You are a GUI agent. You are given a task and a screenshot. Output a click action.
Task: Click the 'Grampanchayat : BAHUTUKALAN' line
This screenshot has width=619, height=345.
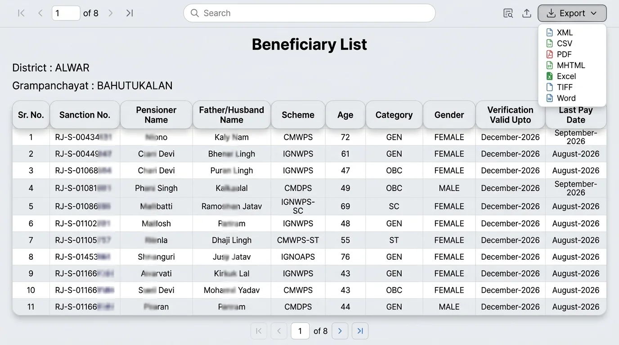(92, 86)
